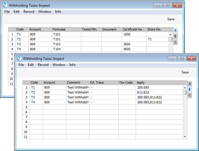Image resolution: width=199 pixels, height=151 pixels.
Task: Click Certificate No. 1000 in back window
Action: [x=134, y=34]
